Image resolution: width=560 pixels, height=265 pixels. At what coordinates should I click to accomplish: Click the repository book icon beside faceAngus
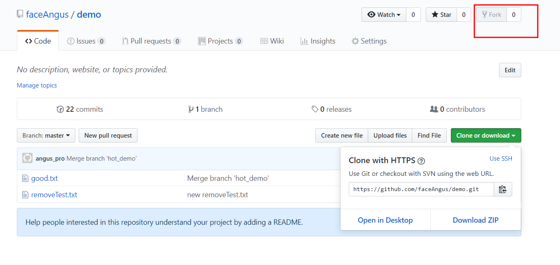coord(20,14)
